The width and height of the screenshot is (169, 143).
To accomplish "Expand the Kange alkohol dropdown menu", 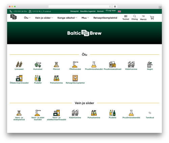I will click(67, 18).
